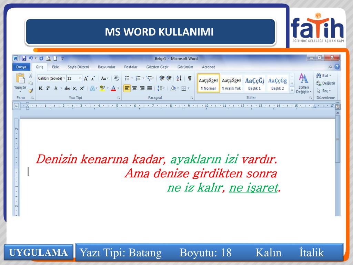Click the Word Help question mark icon
Screen dimensions: 353x265
pyautogui.click(x=337, y=67)
